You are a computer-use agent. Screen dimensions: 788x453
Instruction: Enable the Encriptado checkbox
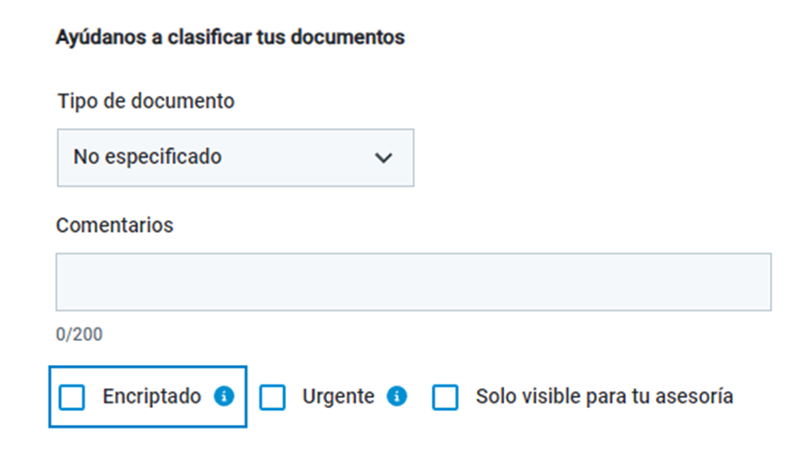[x=72, y=397]
